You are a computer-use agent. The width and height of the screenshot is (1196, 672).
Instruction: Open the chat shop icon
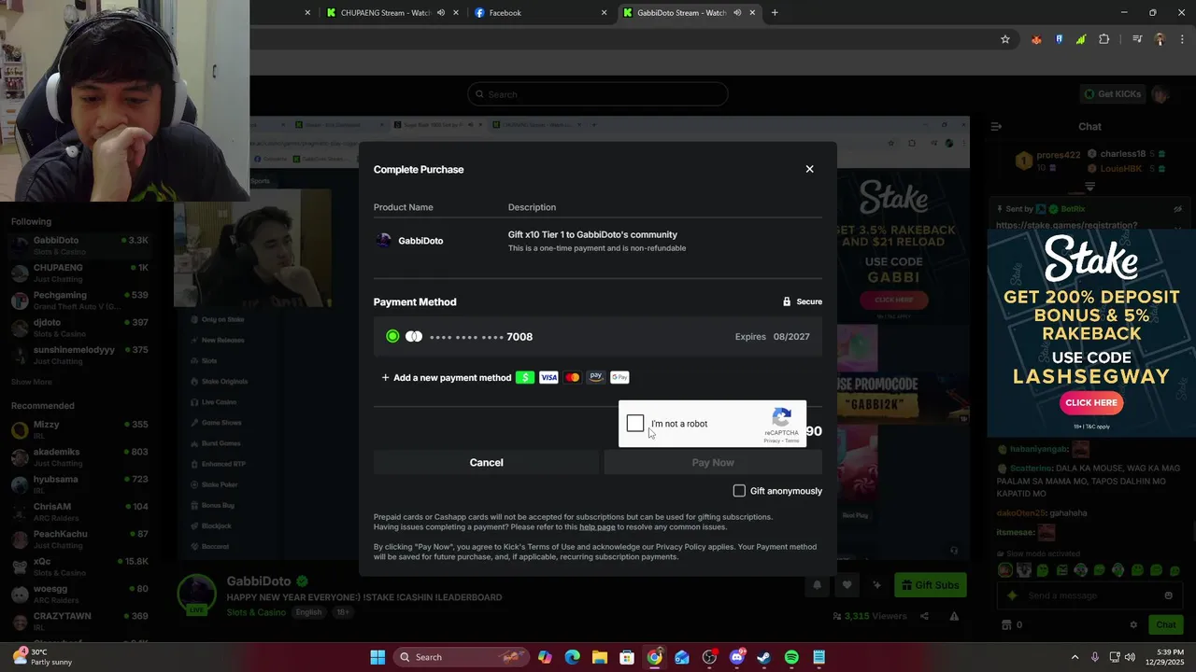pyautogui.click(x=1006, y=624)
